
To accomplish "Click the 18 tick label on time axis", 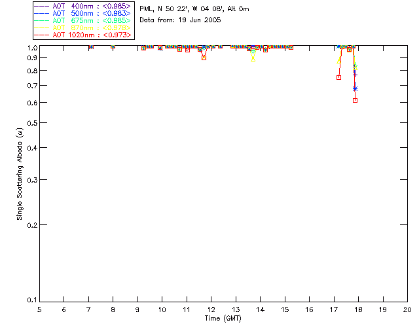I will [358, 309].
